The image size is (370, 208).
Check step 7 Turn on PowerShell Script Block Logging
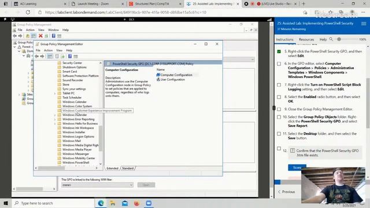(279, 85)
